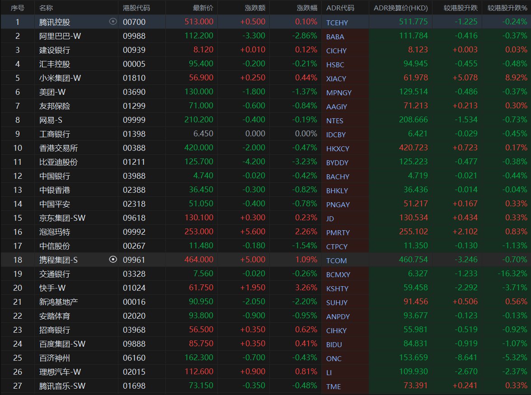Sort by the 最新价 column header
Viewport: 531px width, 395px height.
pos(203,8)
